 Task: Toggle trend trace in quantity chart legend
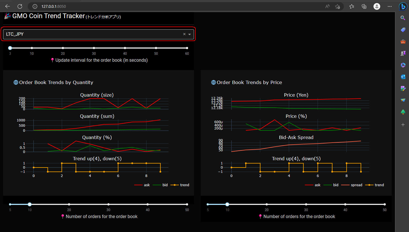pos(180,185)
